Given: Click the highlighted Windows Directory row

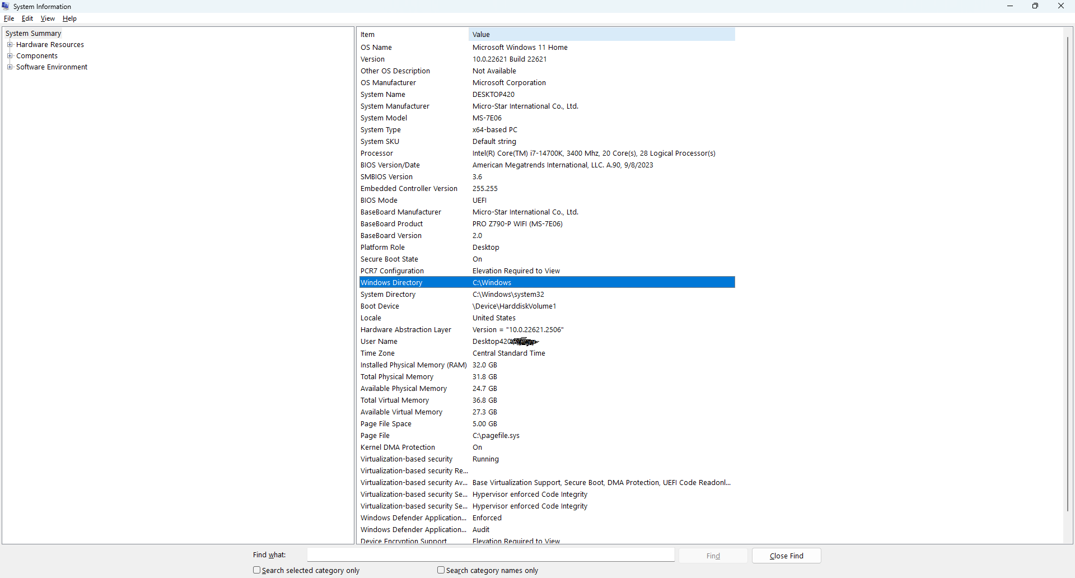Looking at the screenshot, I should (x=547, y=283).
